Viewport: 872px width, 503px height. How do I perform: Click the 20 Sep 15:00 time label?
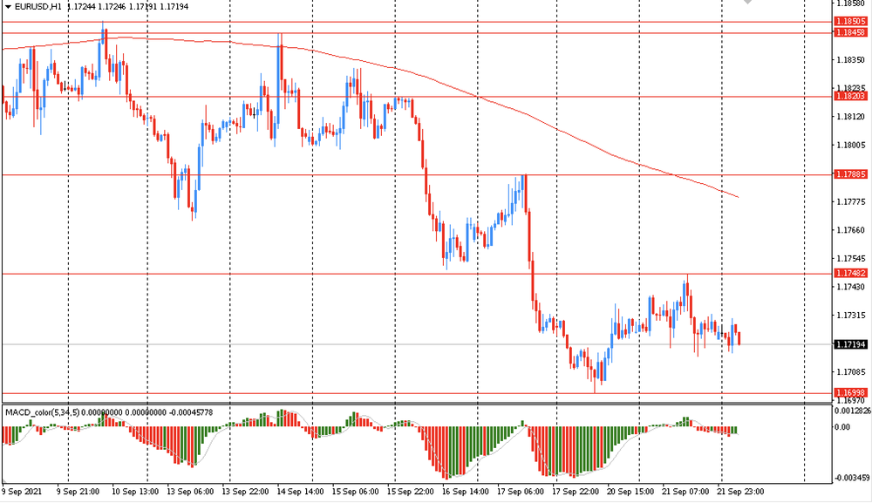click(630, 492)
